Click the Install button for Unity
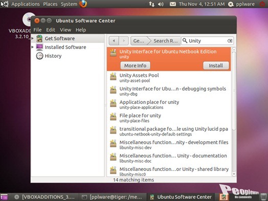This screenshot has width=268, height=201. coord(216,65)
